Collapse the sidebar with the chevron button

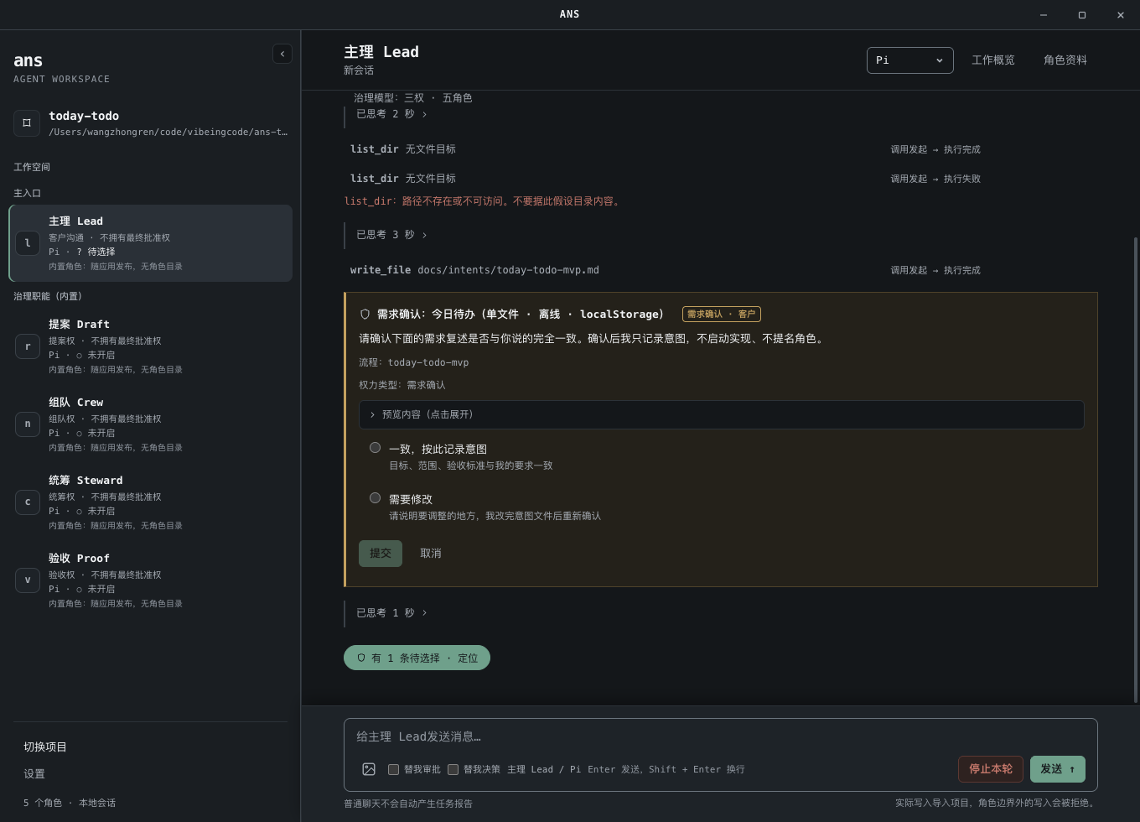[282, 54]
